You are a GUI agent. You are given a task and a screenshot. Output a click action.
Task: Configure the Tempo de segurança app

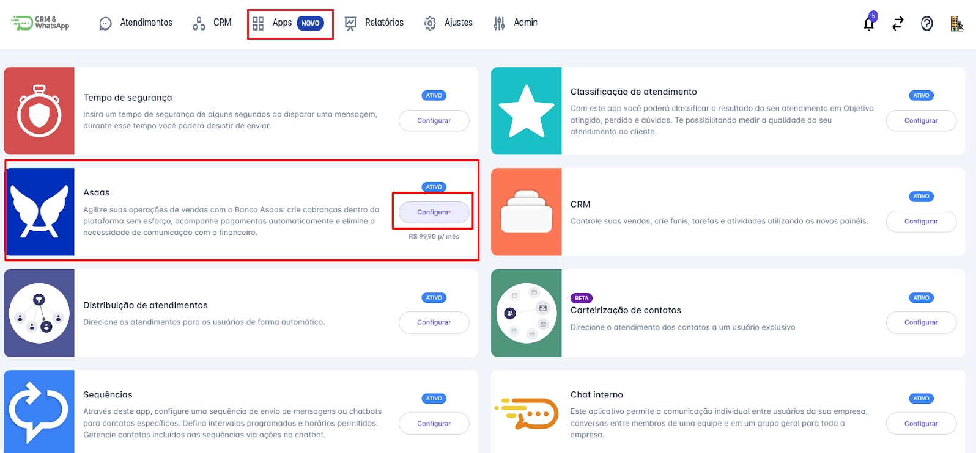coord(434,120)
